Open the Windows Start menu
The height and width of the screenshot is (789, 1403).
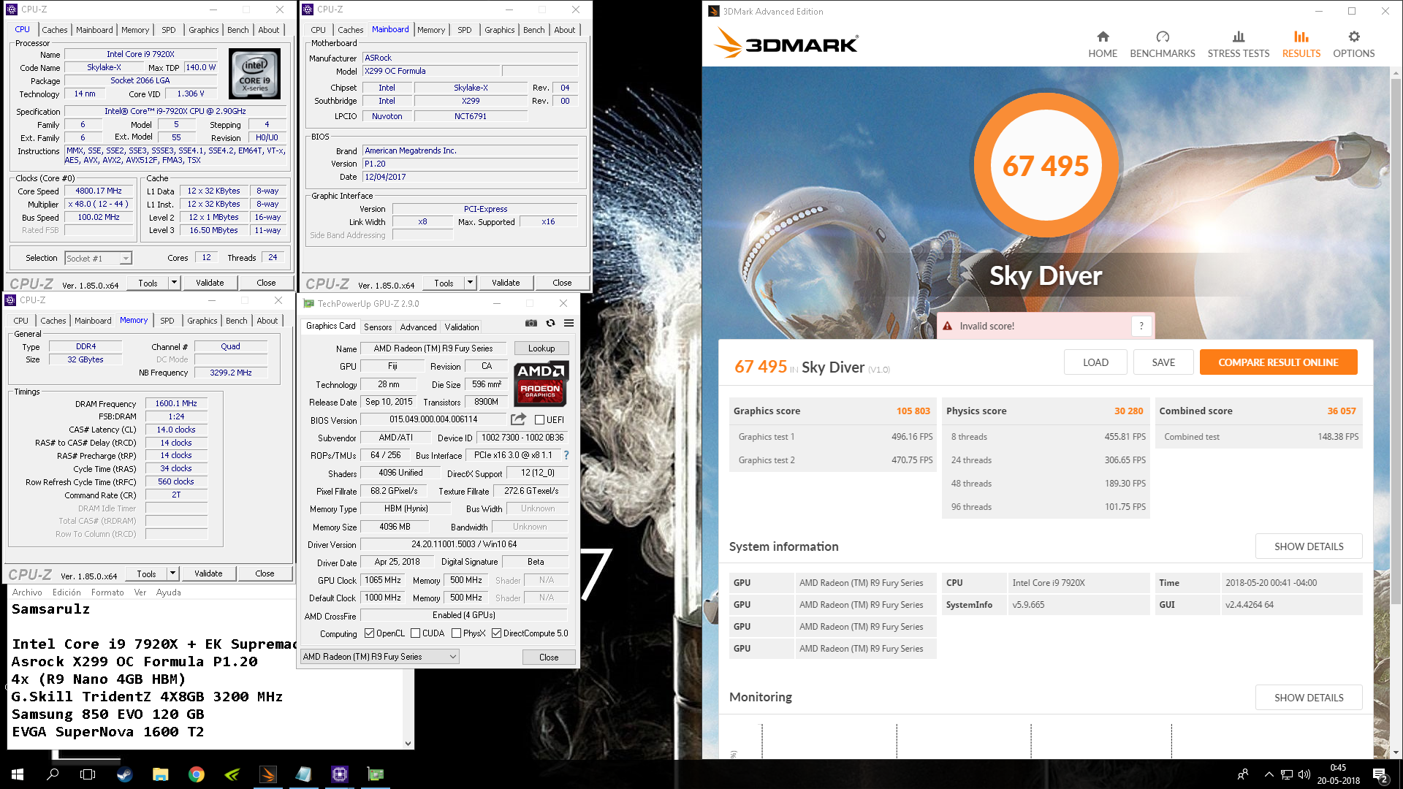coord(18,774)
